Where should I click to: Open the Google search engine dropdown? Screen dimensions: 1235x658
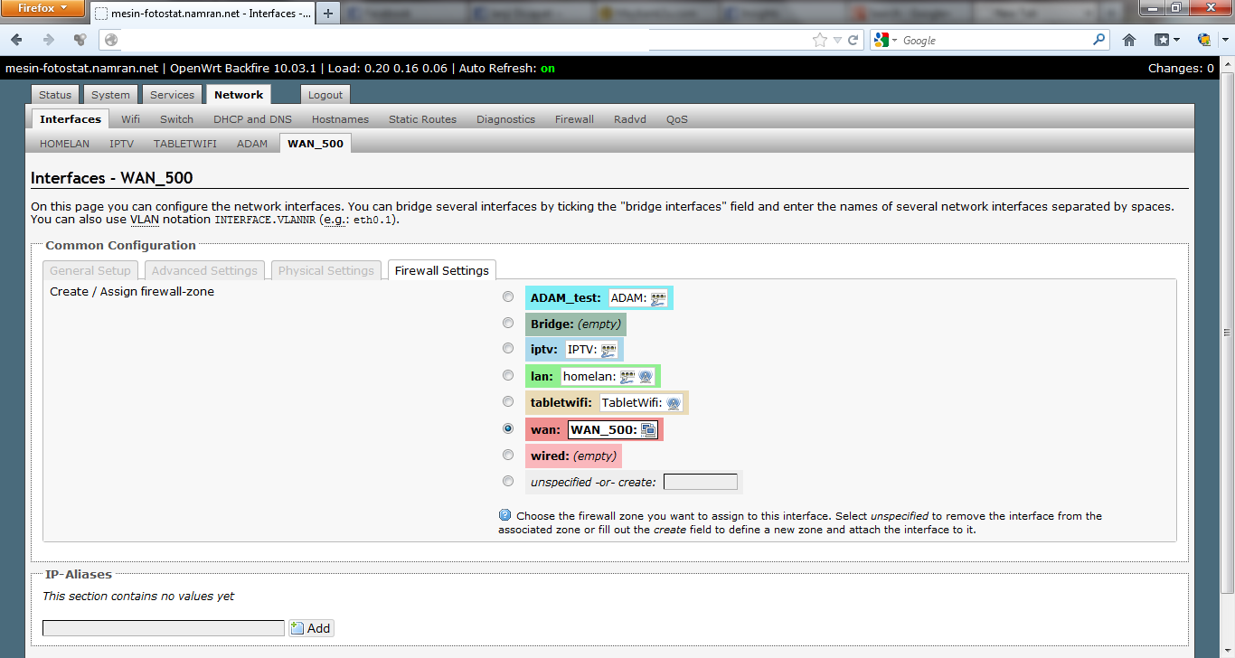(x=886, y=40)
